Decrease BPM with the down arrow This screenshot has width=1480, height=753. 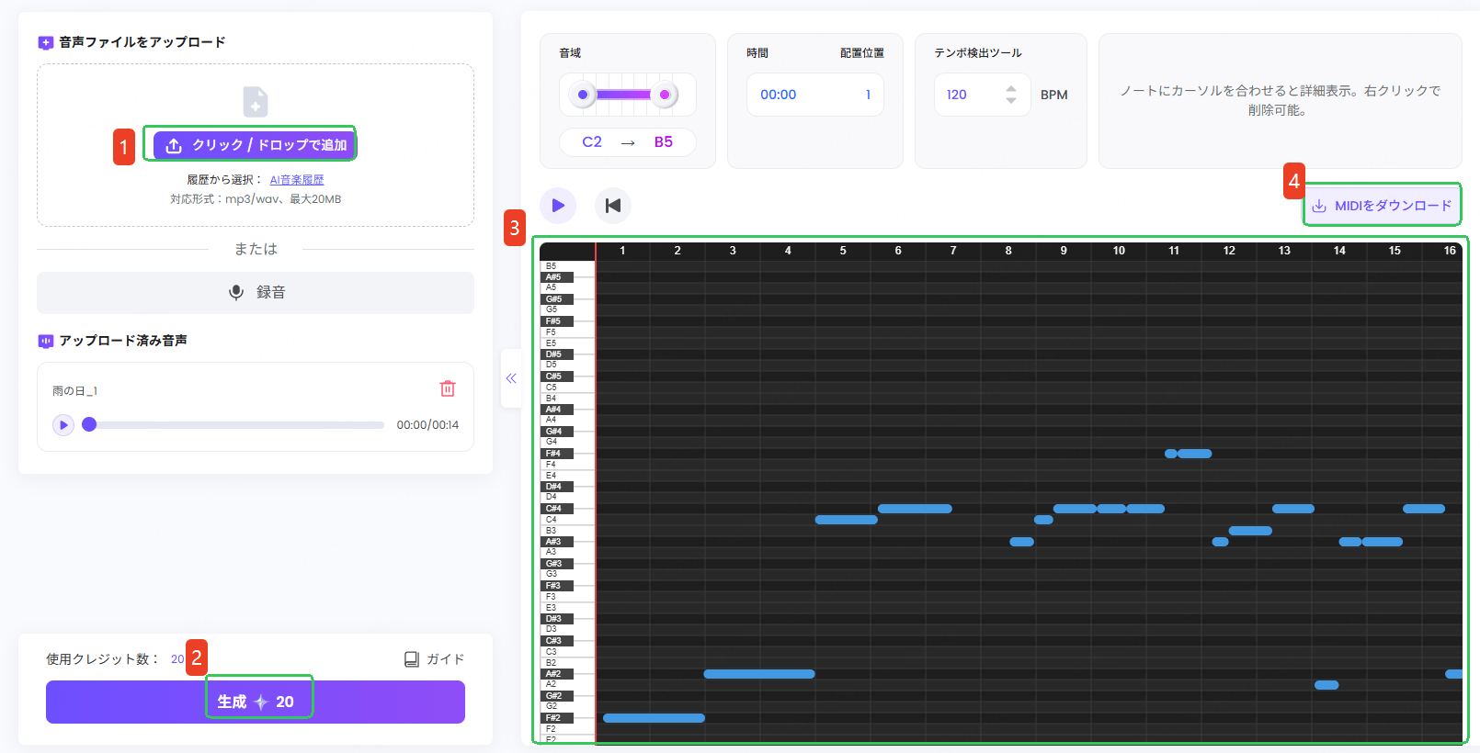(x=1011, y=100)
